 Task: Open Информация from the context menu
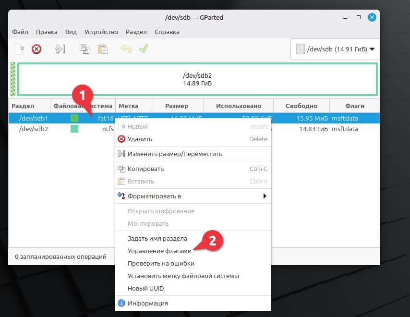(x=193, y=303)
